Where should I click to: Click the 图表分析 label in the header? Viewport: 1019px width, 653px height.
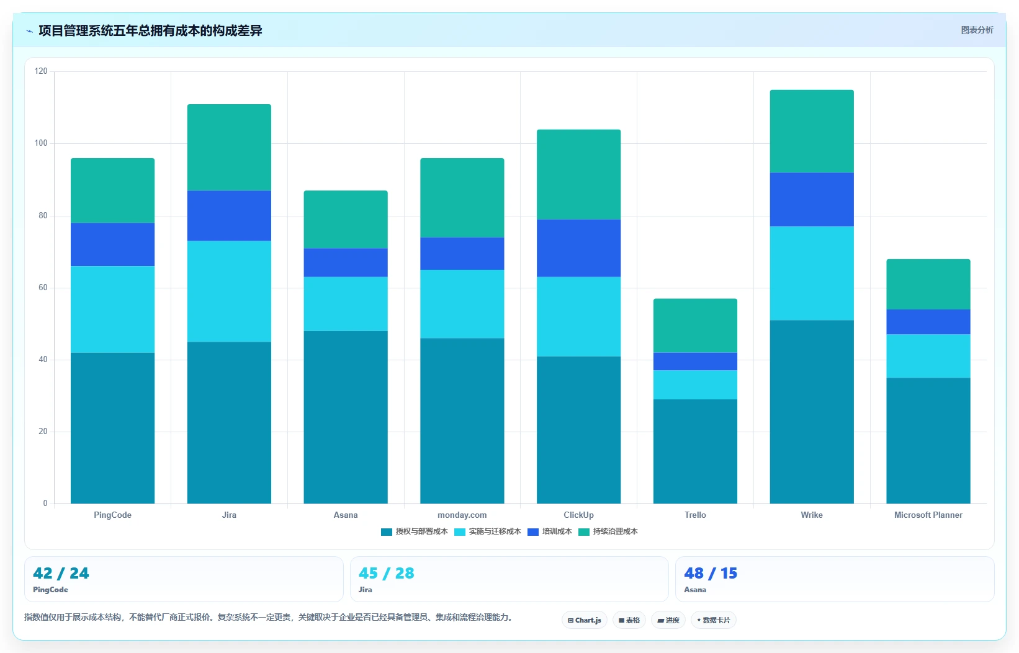click(x=977, y=30)
